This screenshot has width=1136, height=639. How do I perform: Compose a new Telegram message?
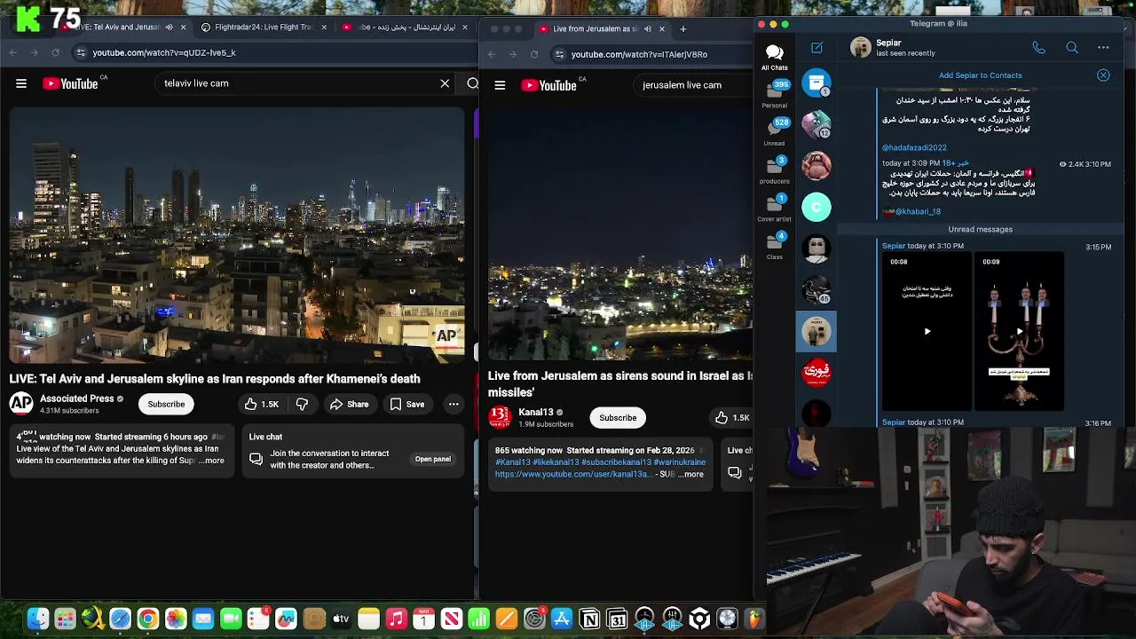point(816,48)
